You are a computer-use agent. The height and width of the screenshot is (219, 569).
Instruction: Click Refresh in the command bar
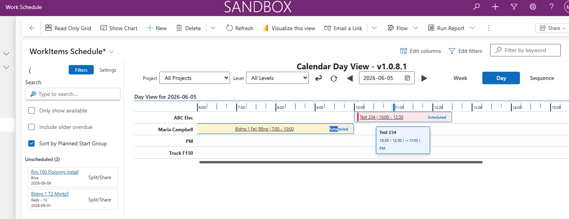pos(240,28)
